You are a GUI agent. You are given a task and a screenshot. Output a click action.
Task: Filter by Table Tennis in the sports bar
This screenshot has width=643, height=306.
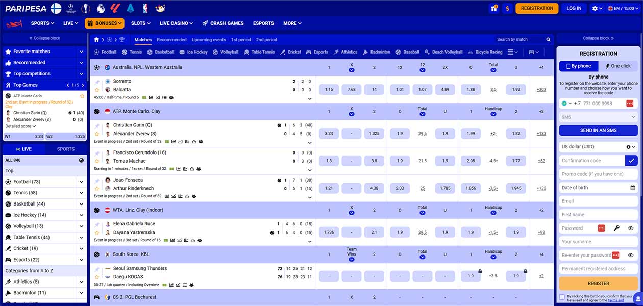point(259,52)
